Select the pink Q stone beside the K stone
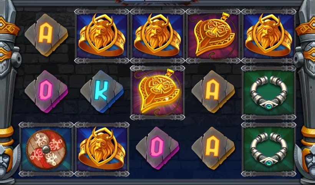Image resolution: width=315 pixels, height=185 pixels. [46, 91]
